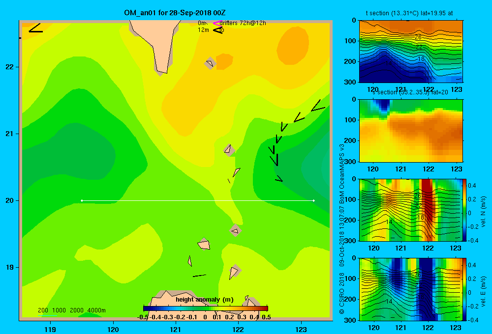Click latitude label '19' on main map axis
492x334 pixels.
[10, 267]
